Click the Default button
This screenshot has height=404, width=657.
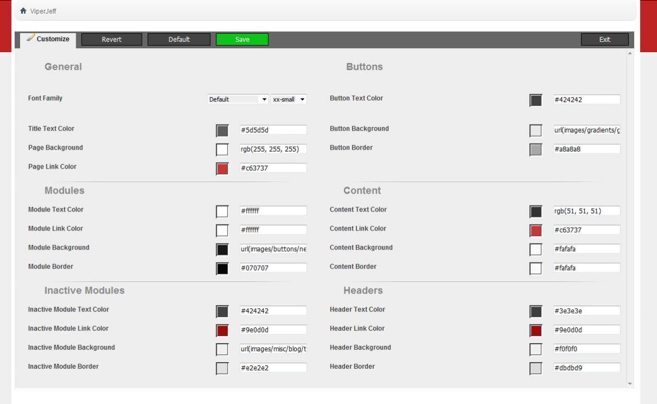pyautogui.click(x=179, y=39)
